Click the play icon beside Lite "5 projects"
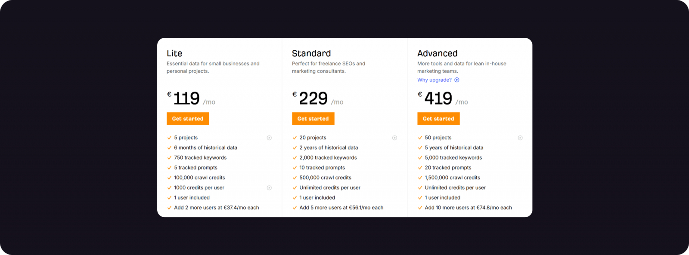The height and width of the screenshot is (255, 689). 269,138
